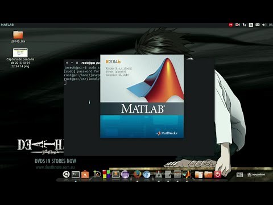Minimize the terminal window
This screenshot has height=205, width=273.
(72, 63)
